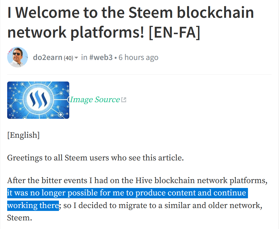Click the sunglasses profile photo of do2earn
The height and width of the screenshot is (229, 279).
click(x=17, y=57)
